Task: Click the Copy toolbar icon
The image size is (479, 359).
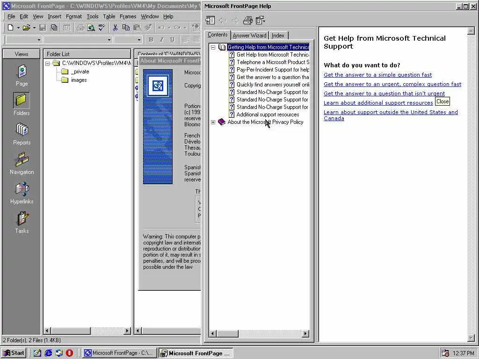Action: [x=126, y=28]
